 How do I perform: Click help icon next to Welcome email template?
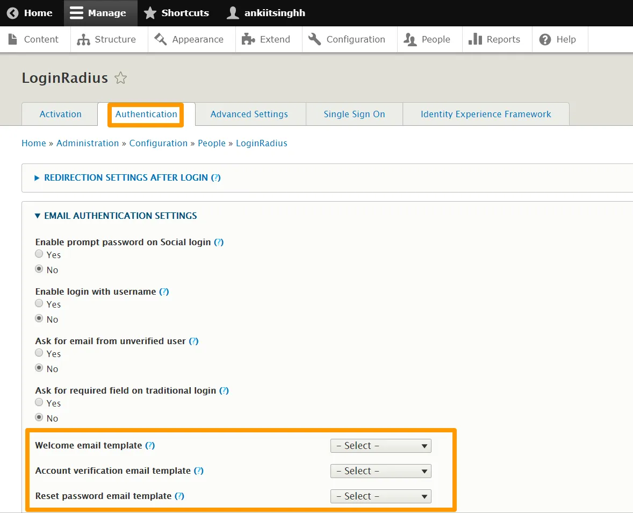coord(150,445)
